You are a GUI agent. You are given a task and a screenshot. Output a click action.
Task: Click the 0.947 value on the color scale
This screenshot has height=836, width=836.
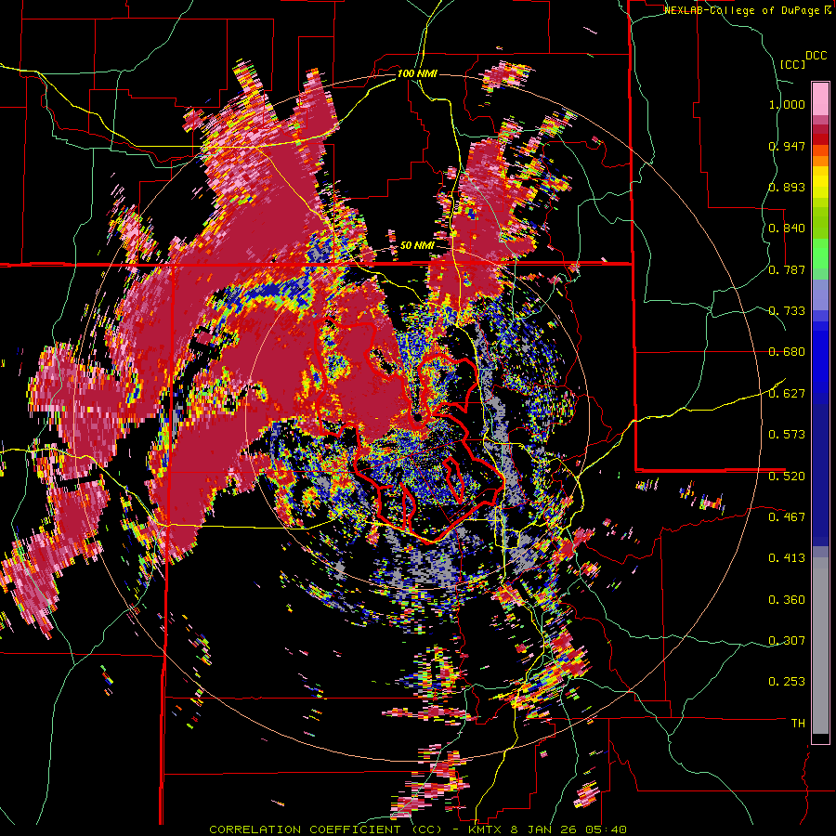pos(787,146)
